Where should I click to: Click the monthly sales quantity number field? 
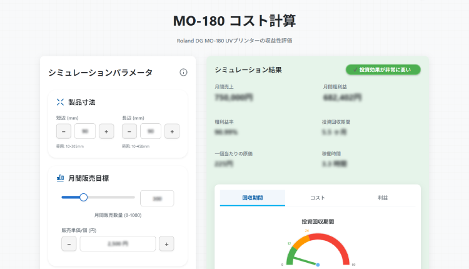click(157, 198)
